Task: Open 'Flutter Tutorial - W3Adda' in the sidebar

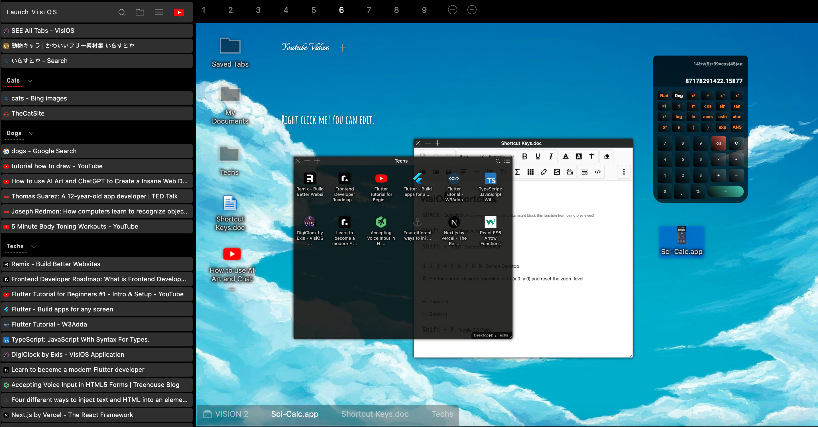Action: pyautogui.click(x=97, y=324)
